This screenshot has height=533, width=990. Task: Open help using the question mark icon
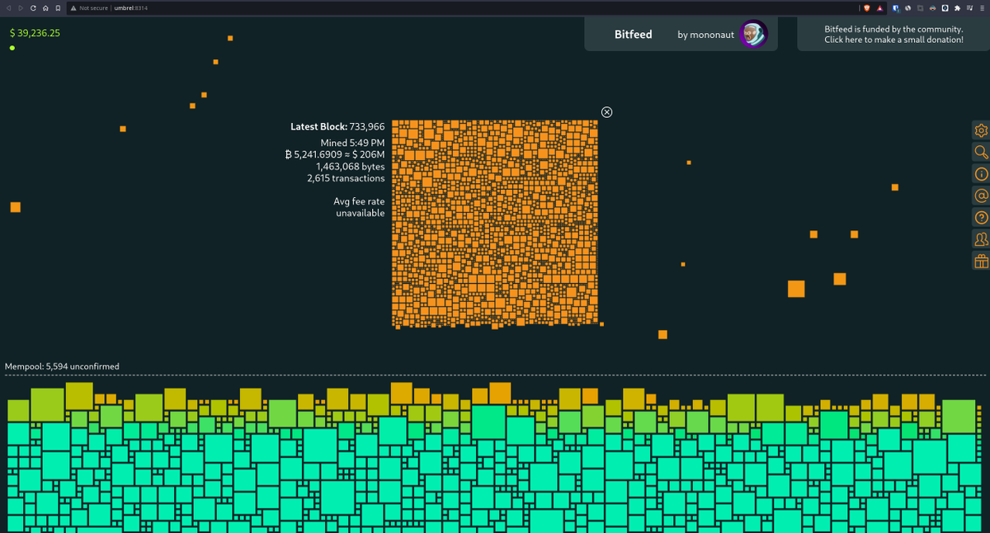pyautogui.click(x=980, y=217)
